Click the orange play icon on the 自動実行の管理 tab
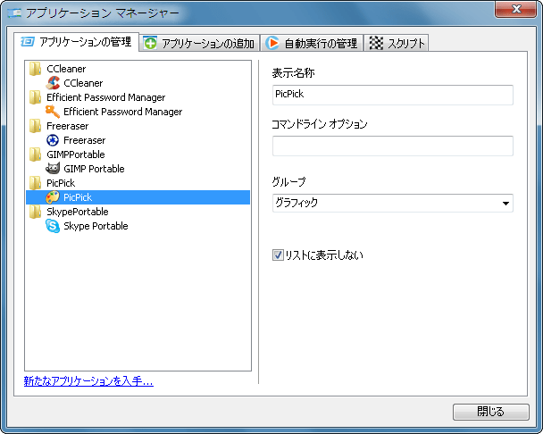The image size is (543, 434). [x=272, y=43]
